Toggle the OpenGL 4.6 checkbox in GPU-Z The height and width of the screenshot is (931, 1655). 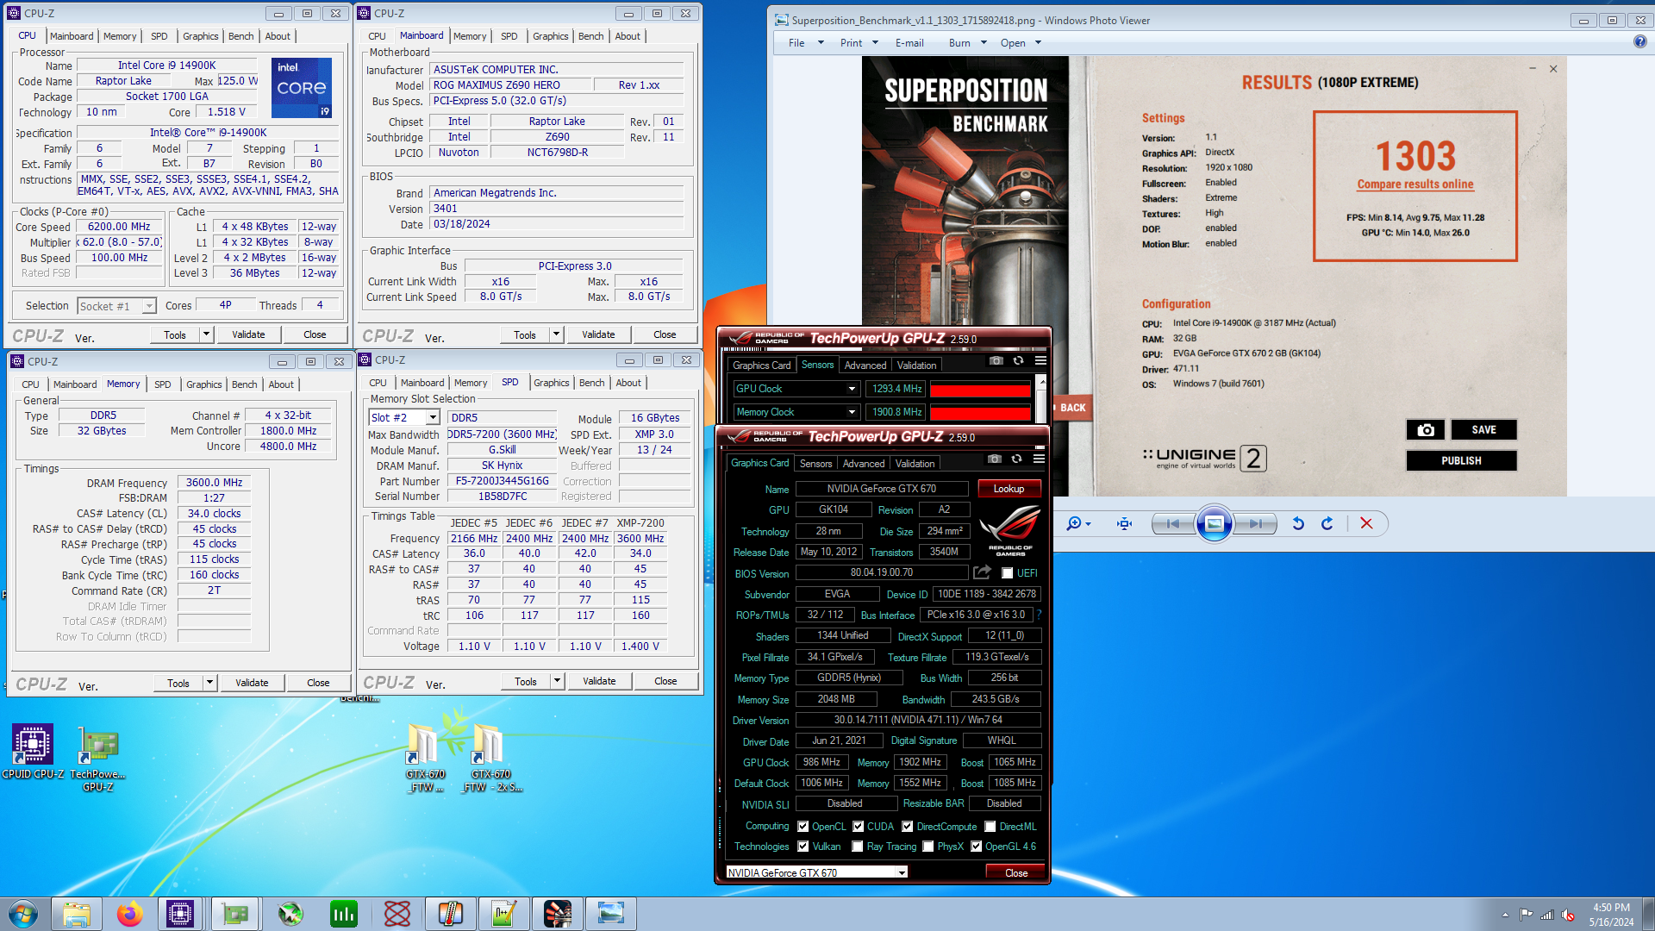[976, 847]
